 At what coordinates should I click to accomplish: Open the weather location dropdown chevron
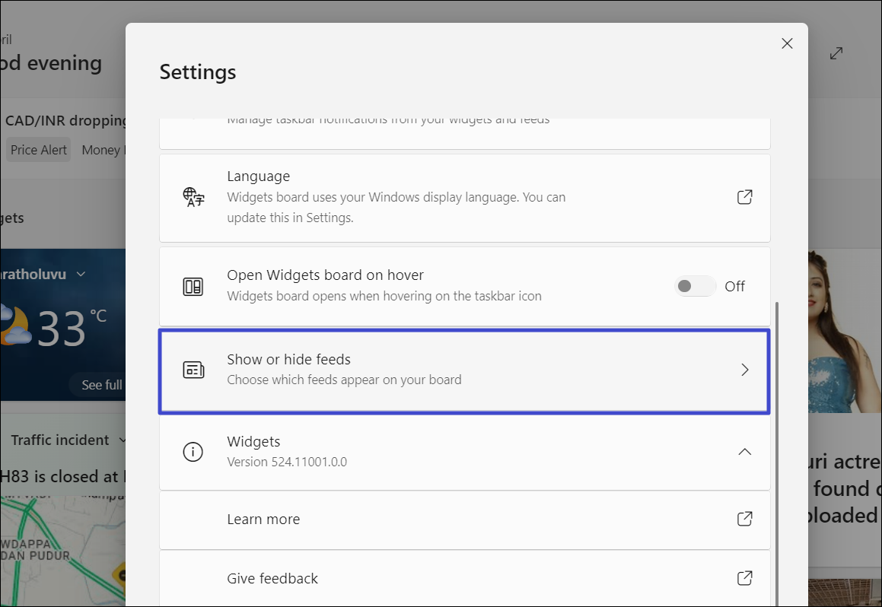(81, 274)
